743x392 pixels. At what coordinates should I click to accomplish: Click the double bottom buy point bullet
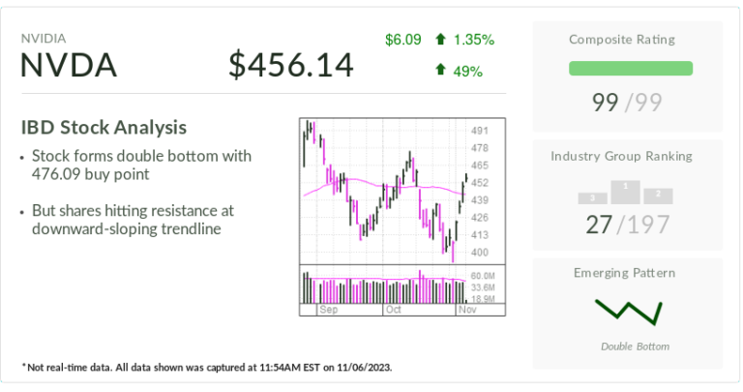tap(141, 165)
